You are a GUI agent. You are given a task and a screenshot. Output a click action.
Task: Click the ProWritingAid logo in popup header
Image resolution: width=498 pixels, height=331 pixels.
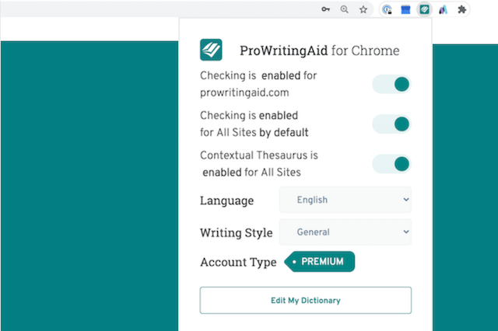click(211, 50)
